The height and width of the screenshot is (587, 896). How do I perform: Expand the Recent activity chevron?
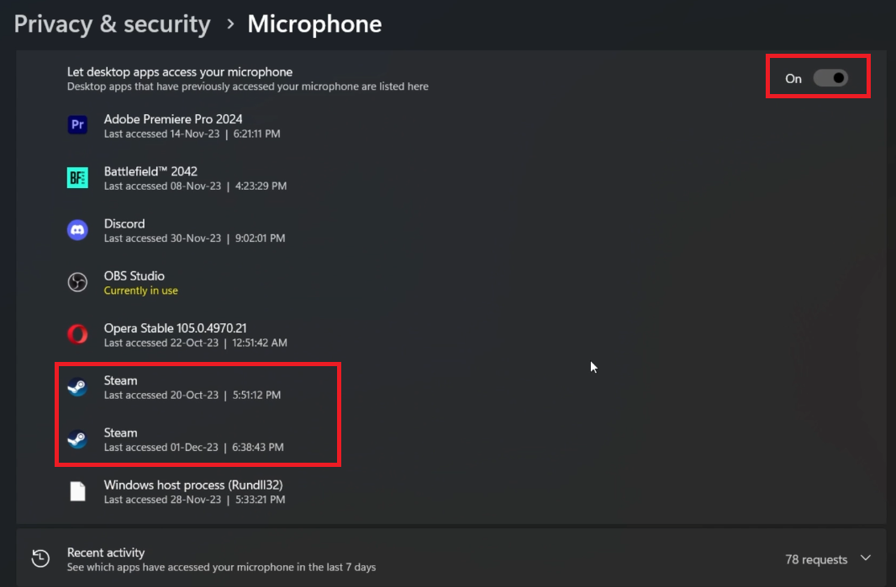point(866,558)
